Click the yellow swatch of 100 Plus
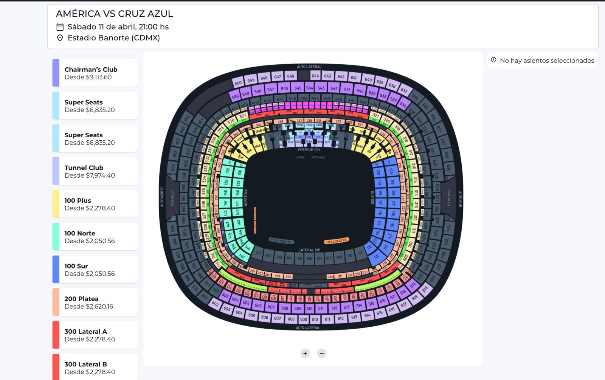The image size is (605, 380). tap(56, 204)
